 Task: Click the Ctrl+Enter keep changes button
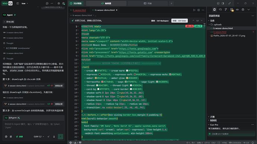coord(180,20)
